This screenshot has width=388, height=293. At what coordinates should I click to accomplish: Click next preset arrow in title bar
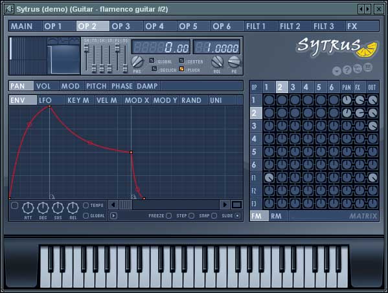tap(367, 10)
